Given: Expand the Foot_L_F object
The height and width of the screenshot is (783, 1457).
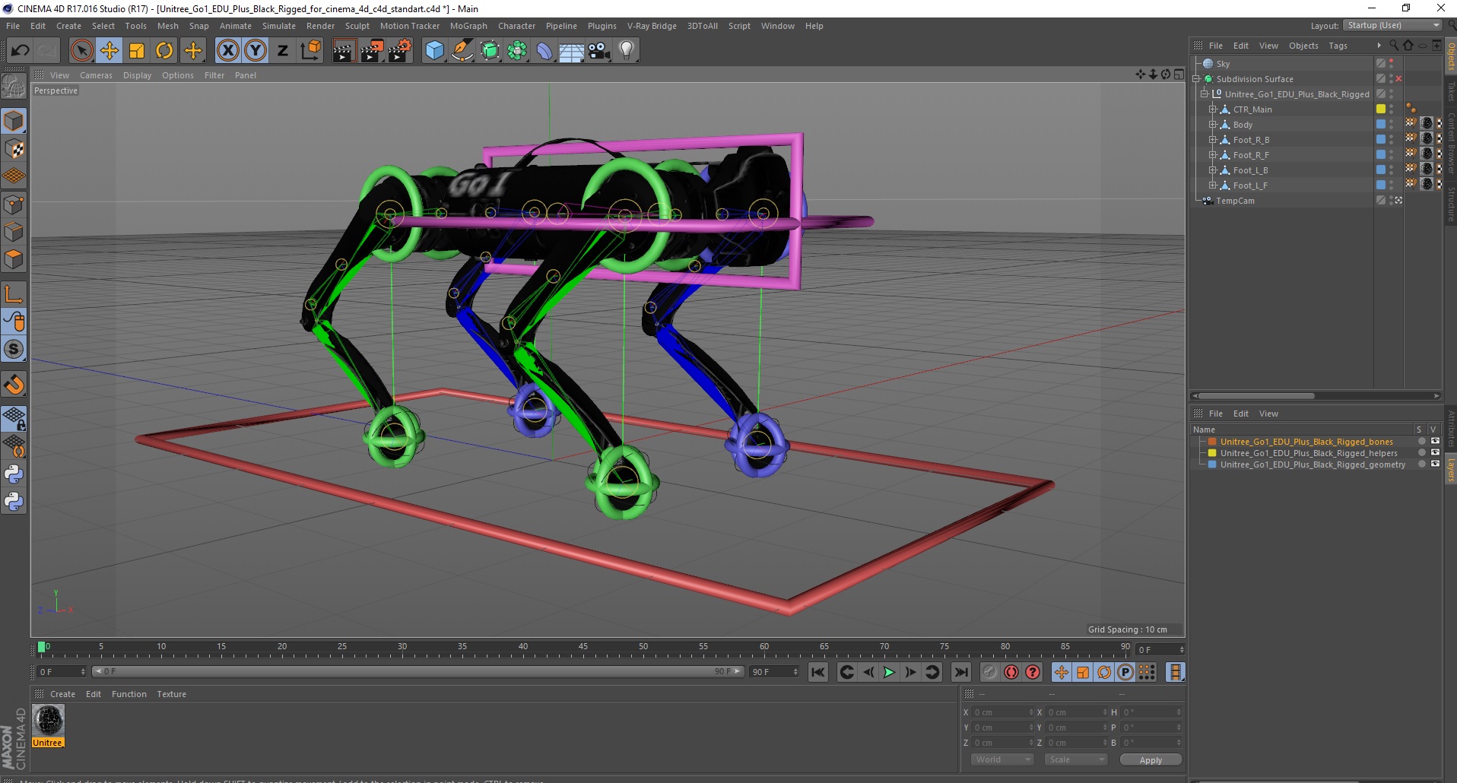Looking at the screenshot, I should [1213, 185].
